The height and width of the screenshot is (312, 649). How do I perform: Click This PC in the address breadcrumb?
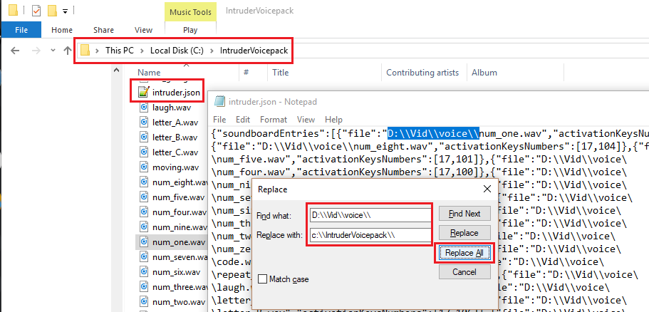119,51
